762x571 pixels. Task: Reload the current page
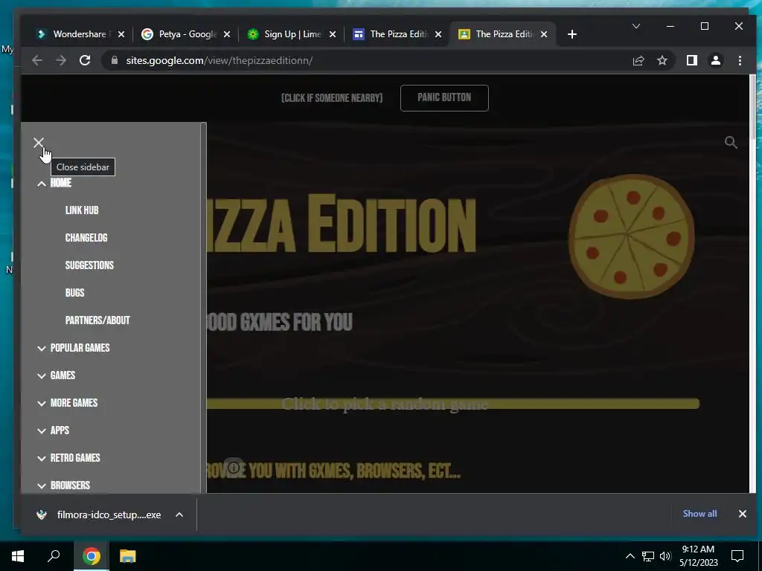click(85, 60)
